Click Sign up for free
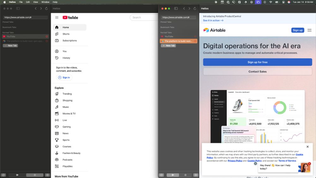Image resolution: width=316 pixels, height=178 pixels. 258,62
